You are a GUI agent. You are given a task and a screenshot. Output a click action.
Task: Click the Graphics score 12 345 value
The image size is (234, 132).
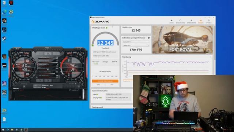tap(136, 30)
